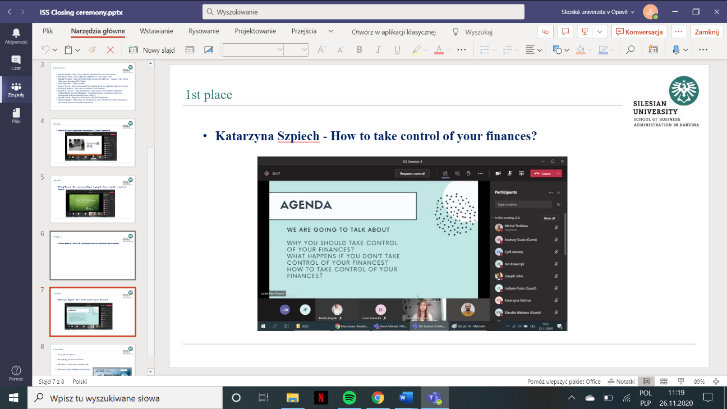Click the copy link icon button
The image size is (727, 409).
click(x=545, y=31)
